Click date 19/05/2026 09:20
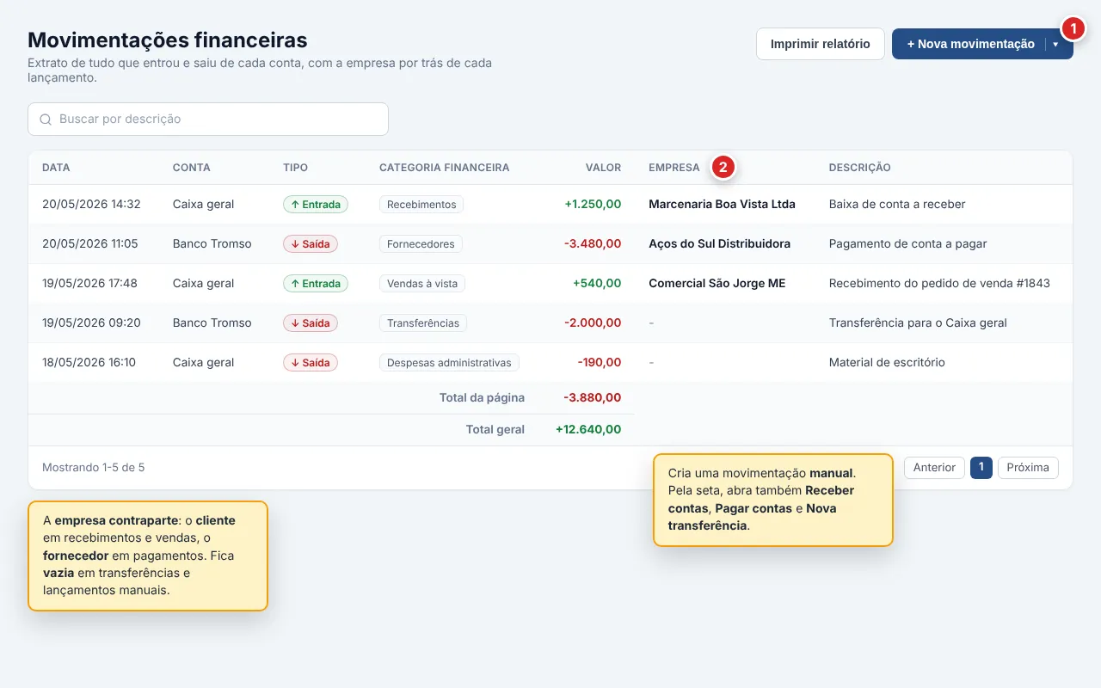The height and width of the screenshot is (688, 1101). [91, 323]
